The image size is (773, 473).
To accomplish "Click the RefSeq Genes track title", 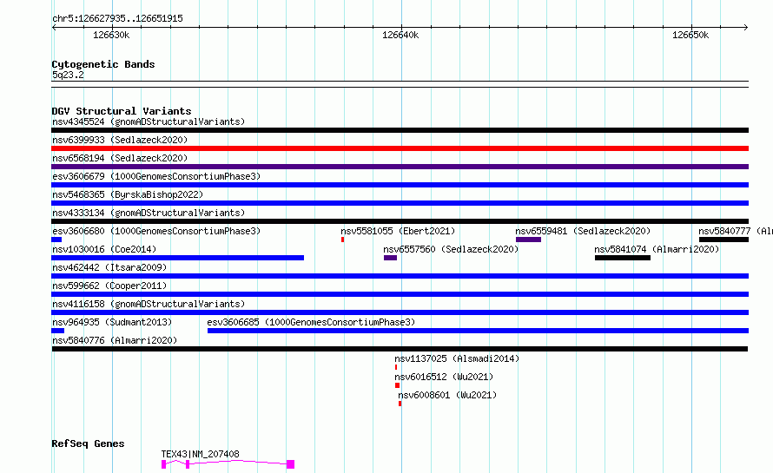I will [88, 443].
